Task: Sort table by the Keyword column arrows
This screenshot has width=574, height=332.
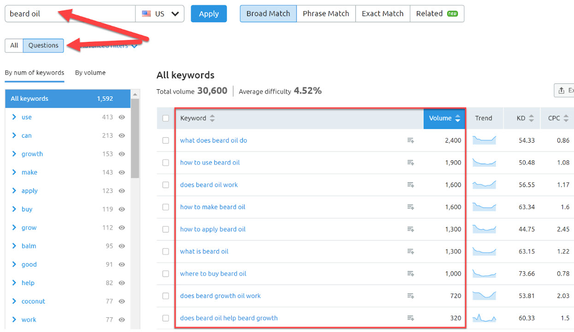Action: click(212, 118)
